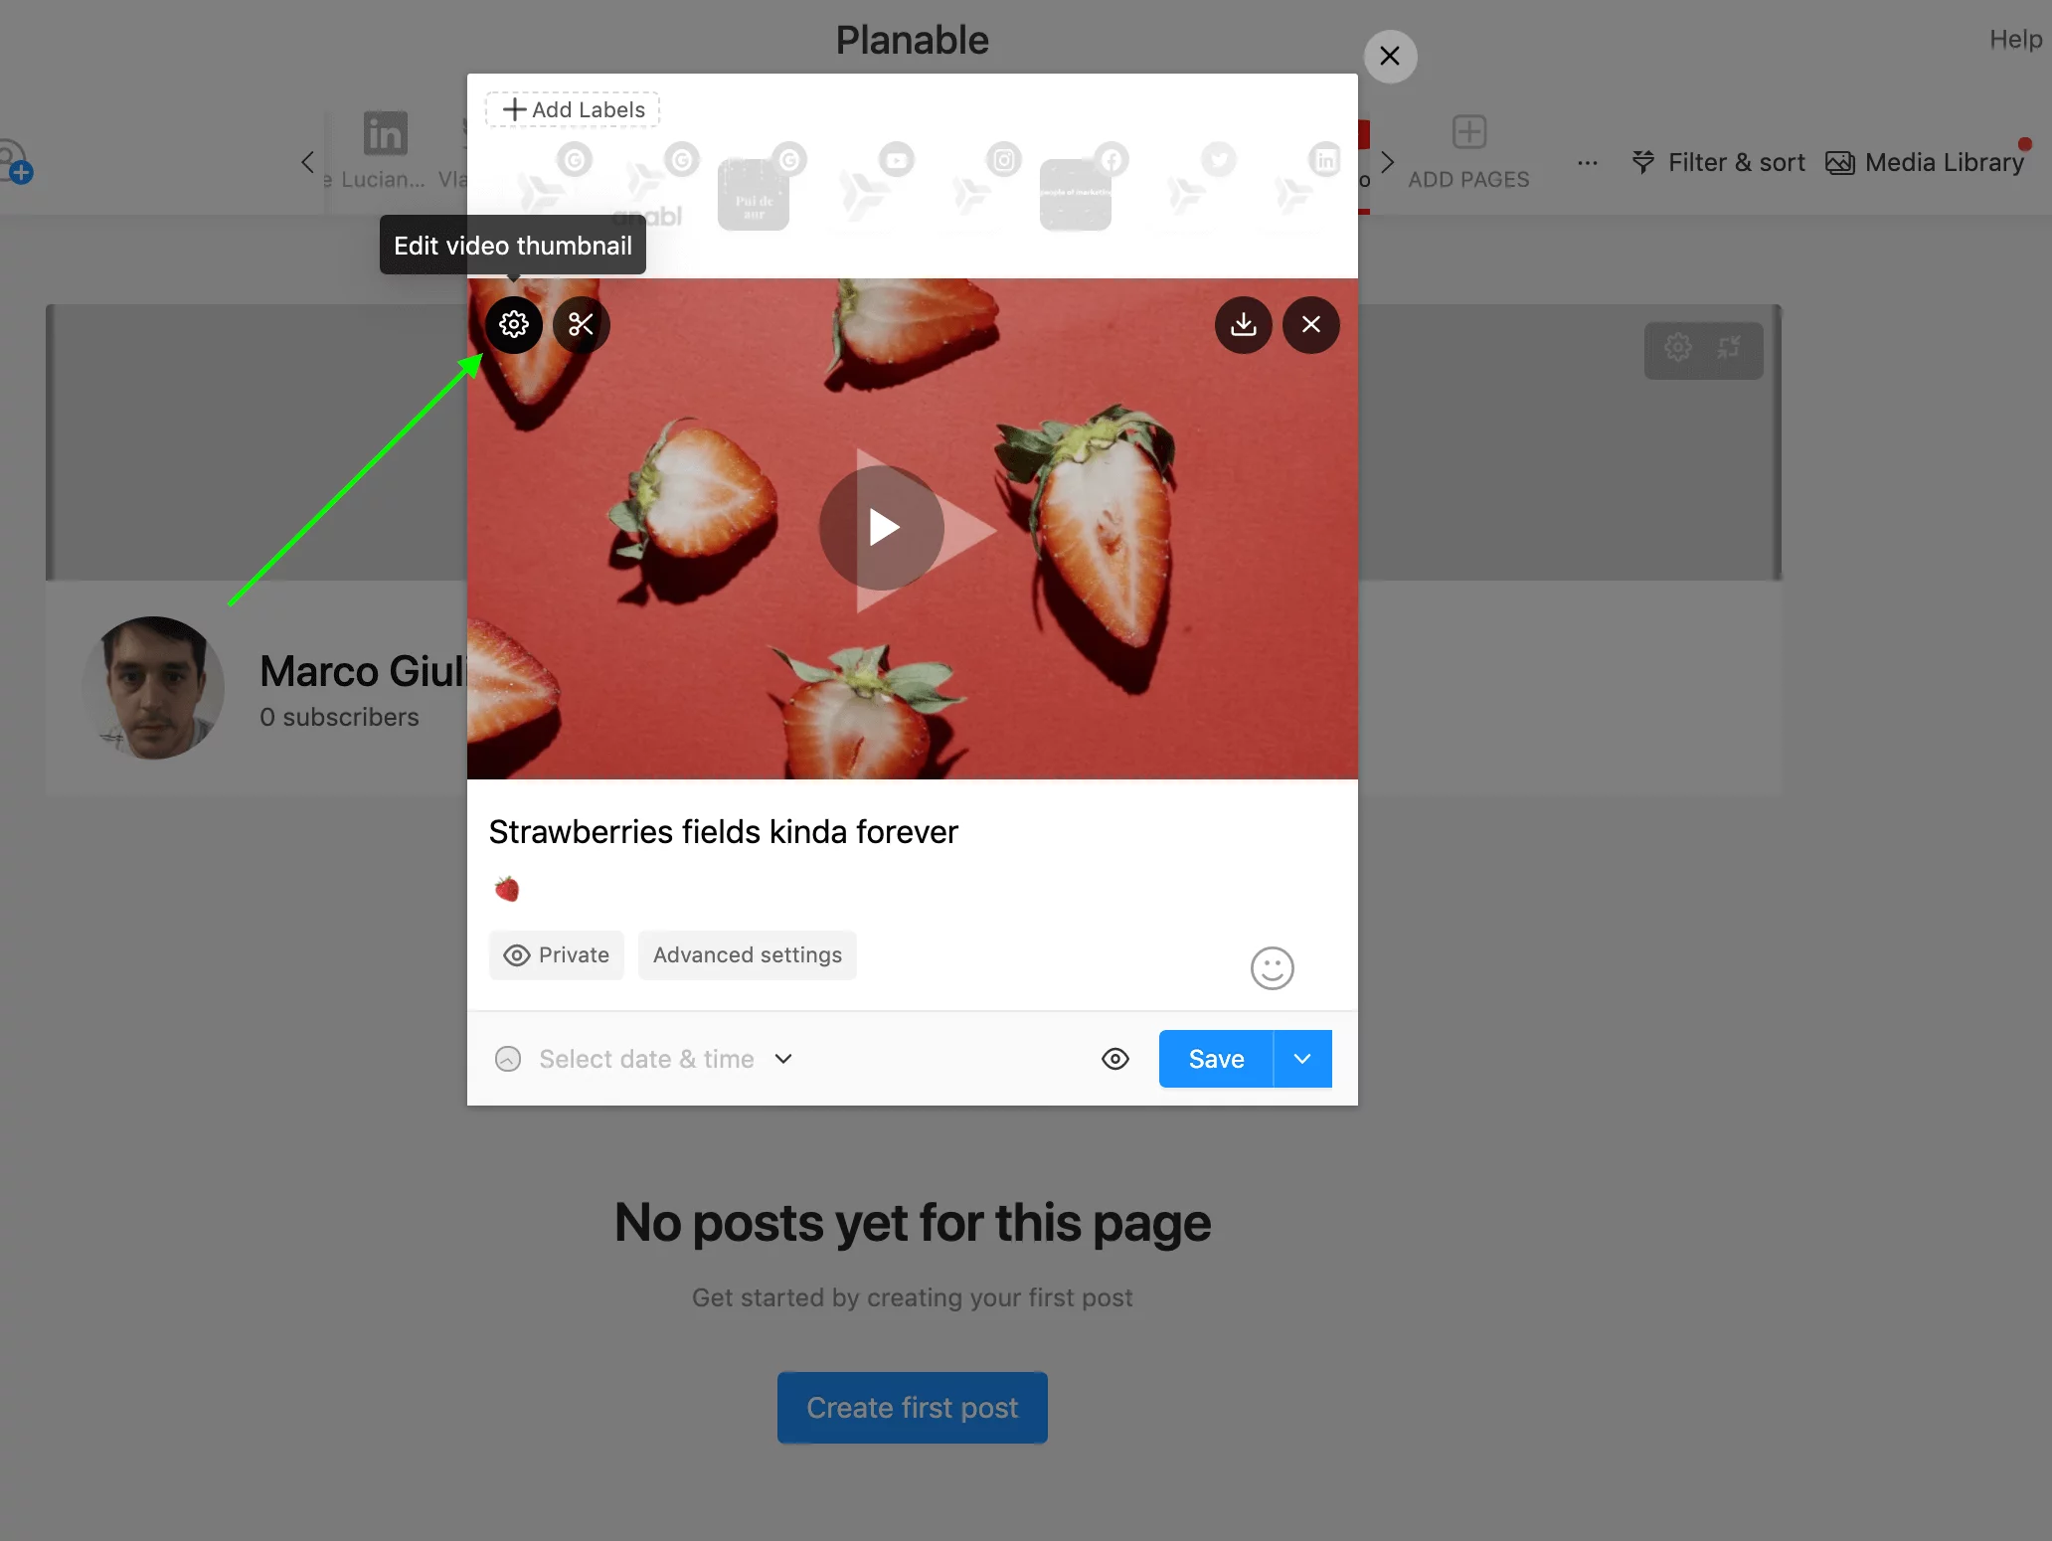Toggle the eye icon beside Save button
2052x1541 pixels.
(x=1115, y=1059)
